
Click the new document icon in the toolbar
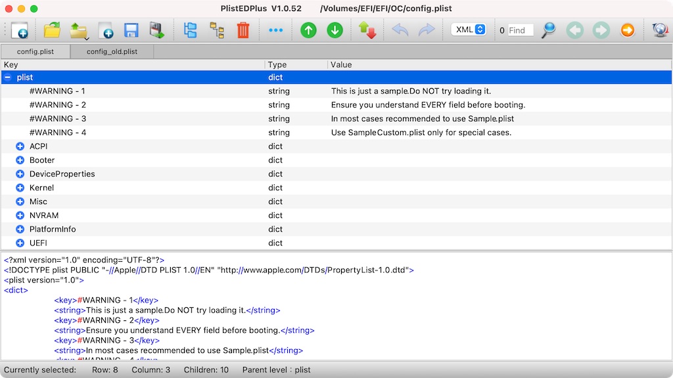[x=19, y=30]
